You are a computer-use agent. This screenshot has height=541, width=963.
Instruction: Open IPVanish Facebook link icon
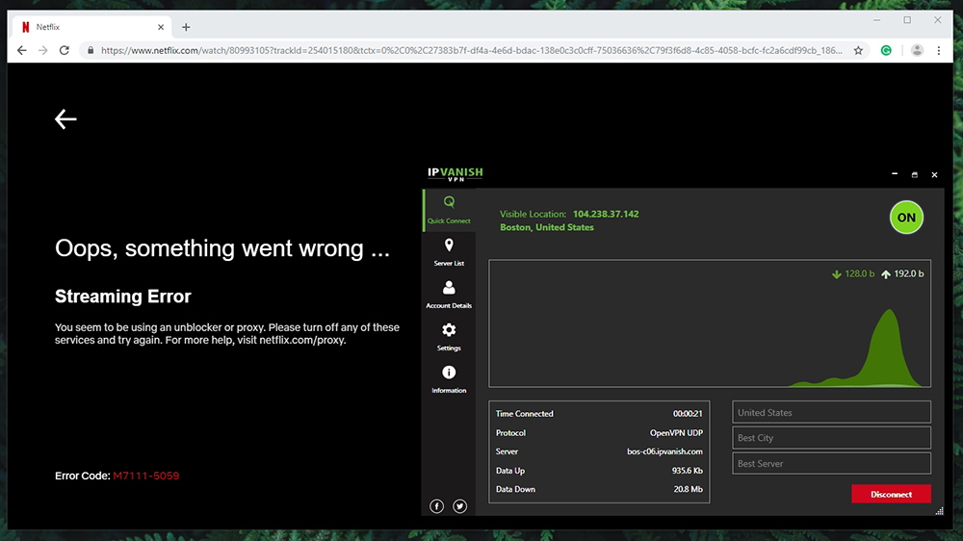[x=436, y=506]
